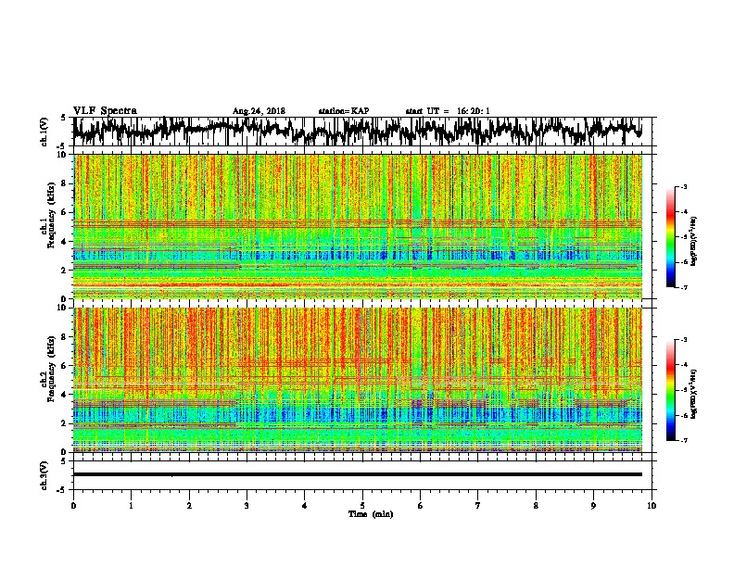The width and height of the screenshot is (734, 567).
Task: Click the "Aug.24, 2018" date text
Action: (x=259, y=111)
